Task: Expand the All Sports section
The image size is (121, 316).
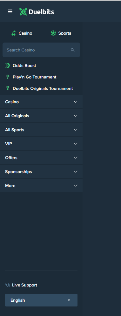Action: coord(41,130)
